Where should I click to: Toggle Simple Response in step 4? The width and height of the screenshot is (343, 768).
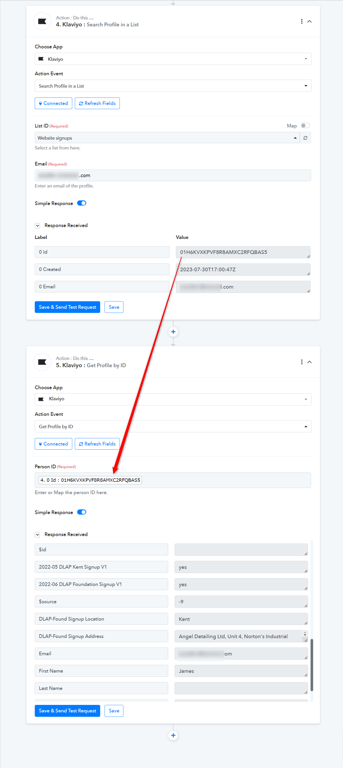82,203
